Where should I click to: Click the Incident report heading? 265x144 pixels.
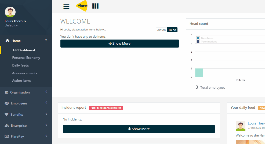[x=74, y=107]
